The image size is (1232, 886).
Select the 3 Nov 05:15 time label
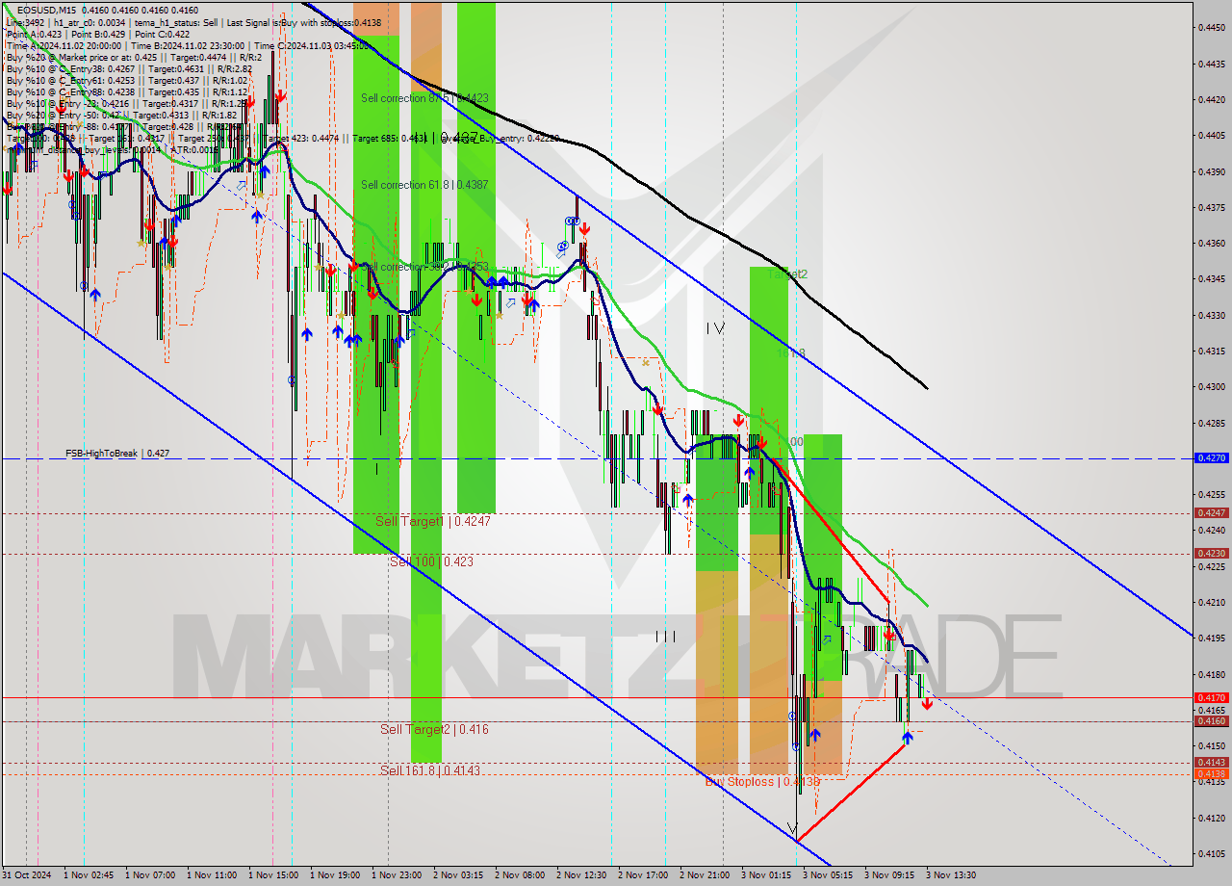pyautogui.click(x=828, y=875)
